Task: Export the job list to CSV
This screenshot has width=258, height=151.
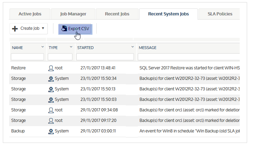Action: 75,29
